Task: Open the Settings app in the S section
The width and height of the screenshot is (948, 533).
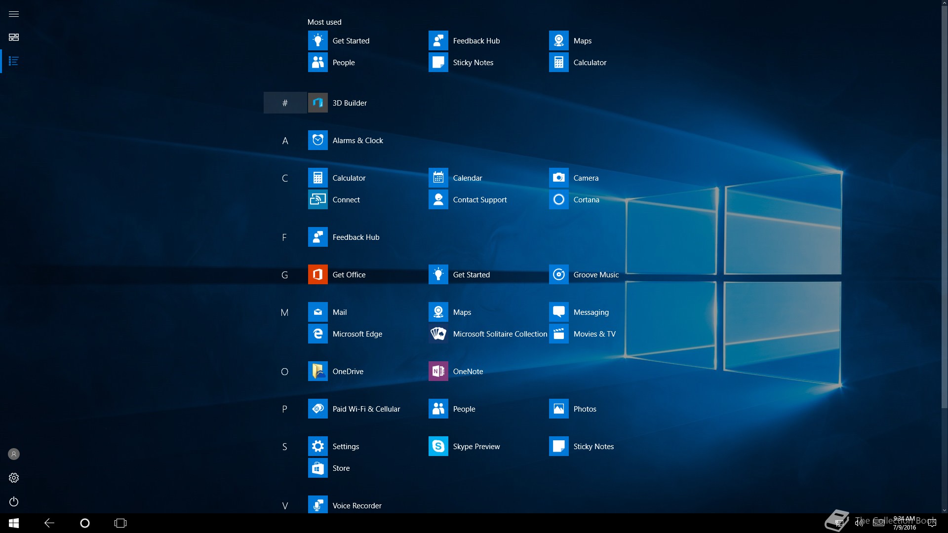Action: [x=333, y=446]
